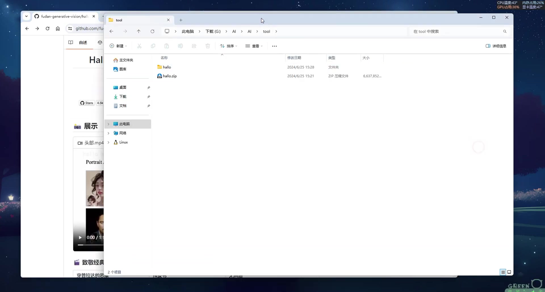Unpin 桌面 via its pin icon
Viewport: 545px width, 292px height.
tap(148, 87)
